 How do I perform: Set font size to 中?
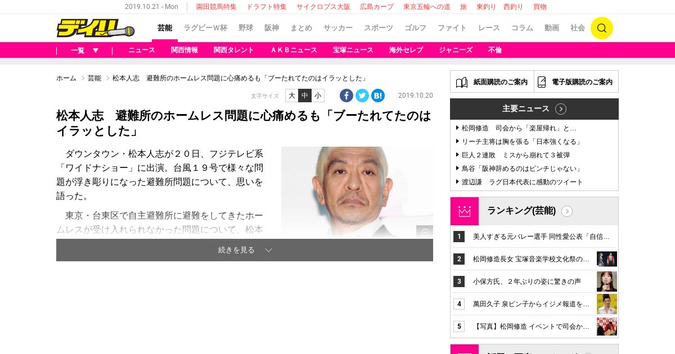coord(305,96)
